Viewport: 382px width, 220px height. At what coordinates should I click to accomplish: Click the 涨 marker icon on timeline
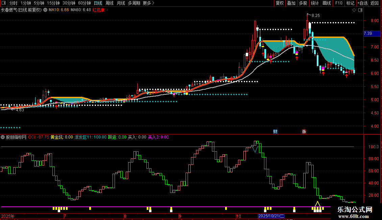tap(304, 131)
